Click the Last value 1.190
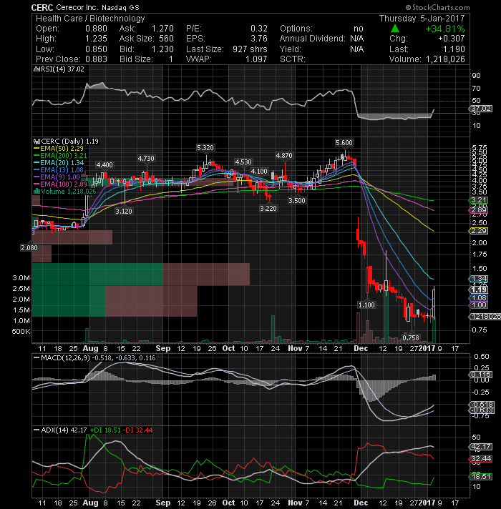The width and height of the screenshot is (501, 509). (454, 49)
